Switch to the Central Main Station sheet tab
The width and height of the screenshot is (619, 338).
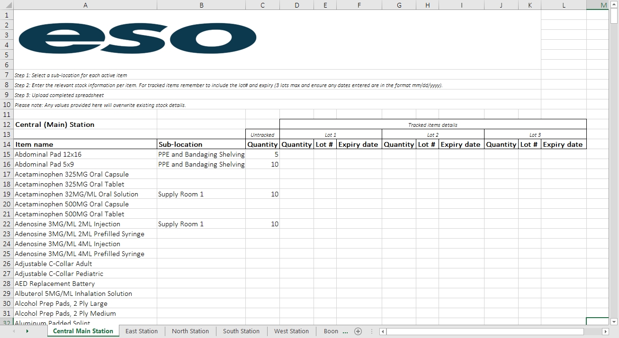[83, 331]
